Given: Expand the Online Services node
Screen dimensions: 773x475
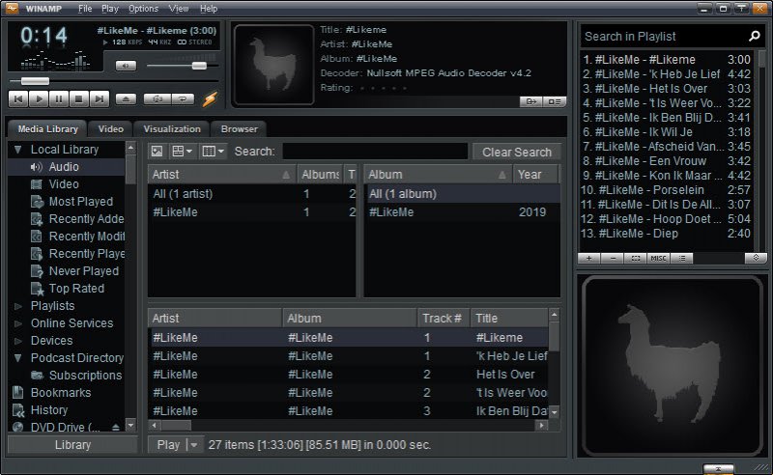Looking at the screenshot, I should pos(18,323).
